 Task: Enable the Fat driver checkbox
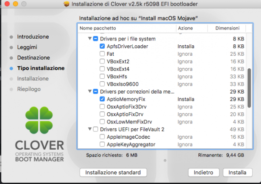tap(102, 54)
